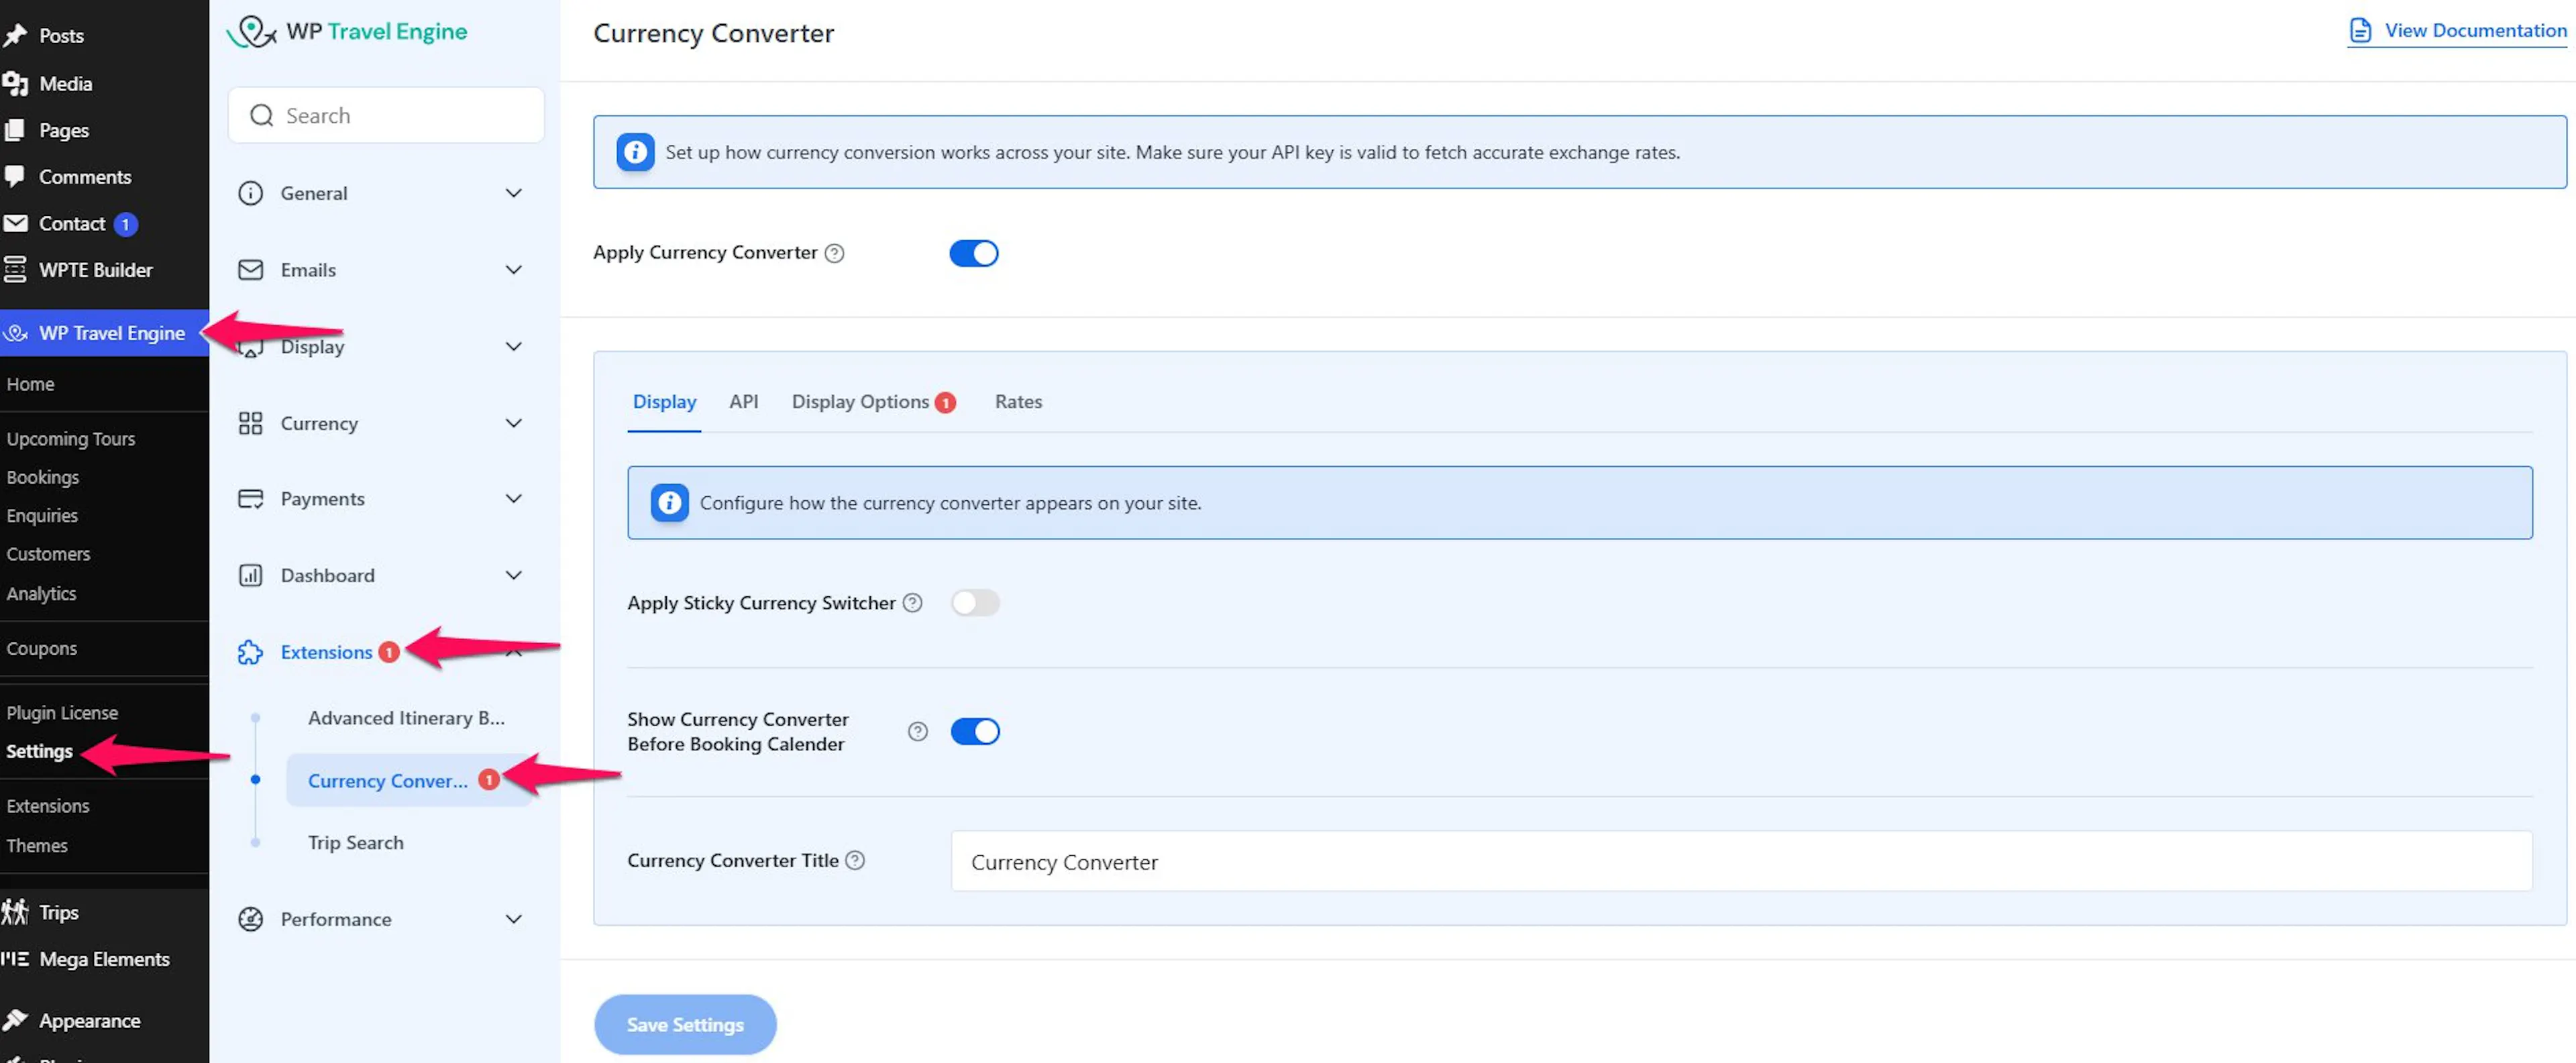2576x1063 pixels.
Task: Open Themes in admin submenu
Action: click(36, 845)
